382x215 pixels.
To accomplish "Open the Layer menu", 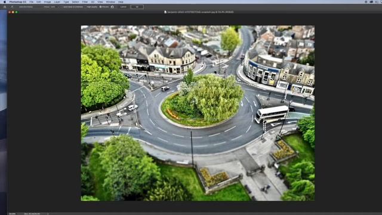I will pos(57,2).
